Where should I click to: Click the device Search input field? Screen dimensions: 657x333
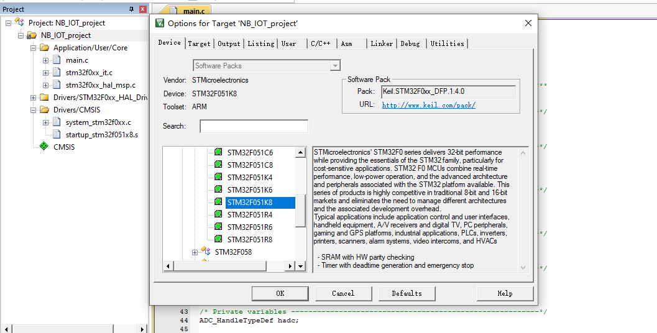point(254,126)
